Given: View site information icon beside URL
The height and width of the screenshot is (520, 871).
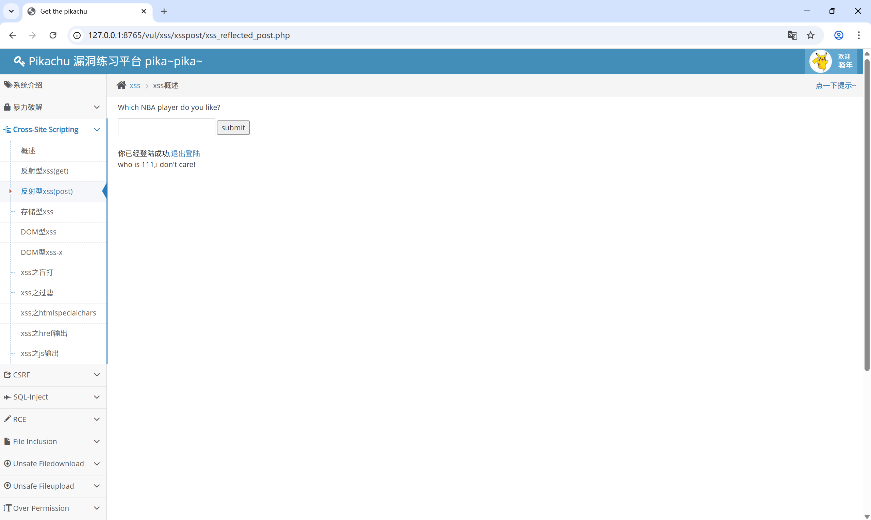Looking at the screenshot, I should click(x=77, y=35).
